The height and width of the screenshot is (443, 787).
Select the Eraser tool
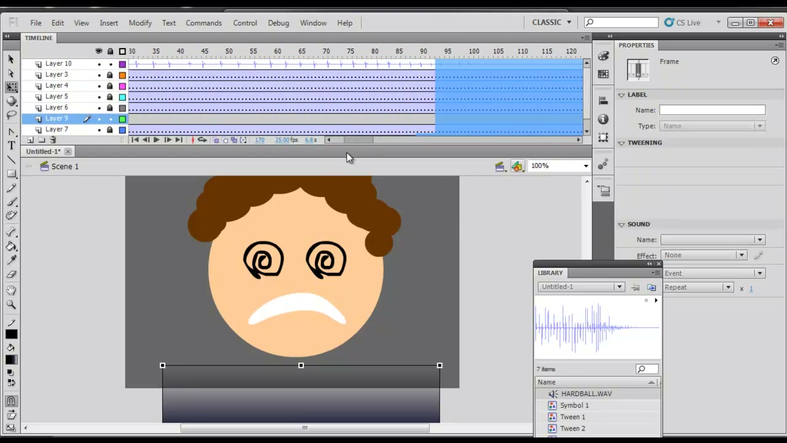pos(11,274)
